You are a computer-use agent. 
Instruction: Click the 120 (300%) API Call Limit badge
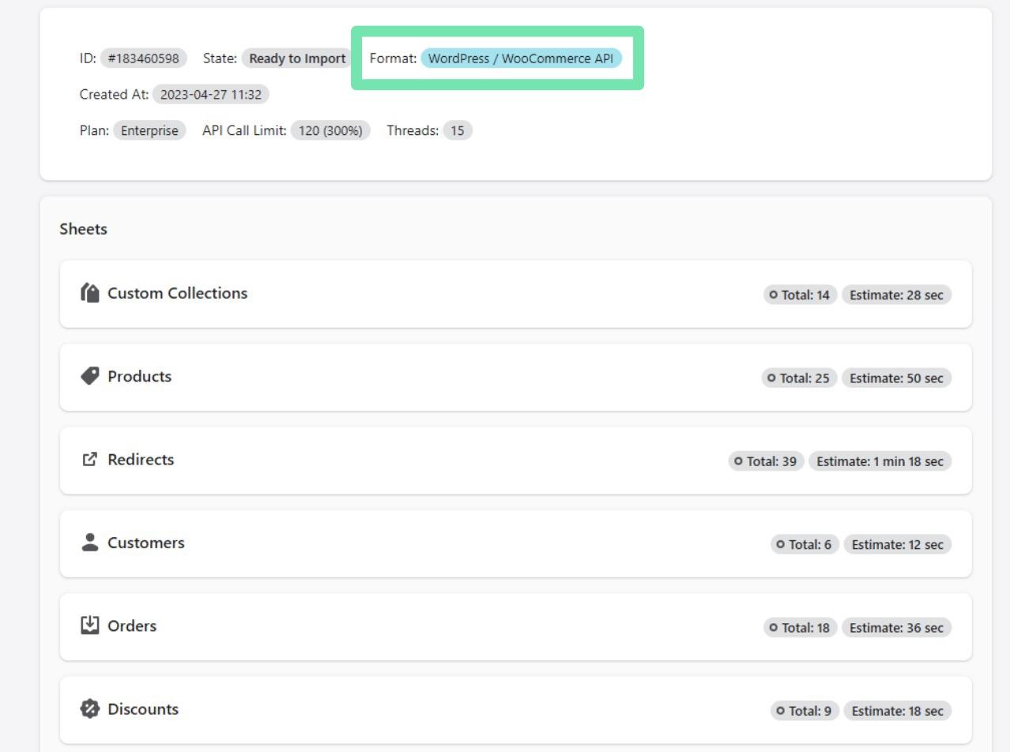pyautogui.click(x=330, y=130)
